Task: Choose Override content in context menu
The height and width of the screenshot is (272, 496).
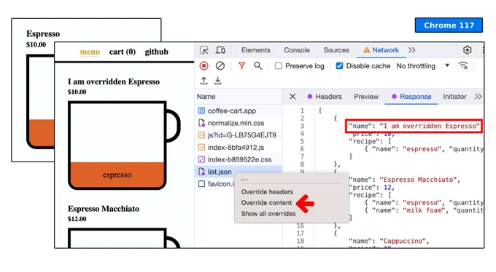Action: [266, 203]
